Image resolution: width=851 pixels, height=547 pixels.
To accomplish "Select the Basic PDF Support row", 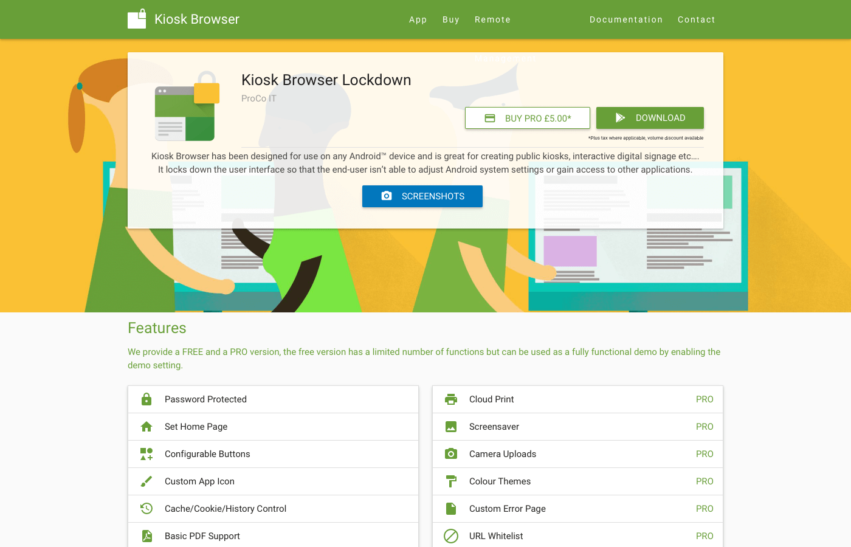I will [274, 535].
